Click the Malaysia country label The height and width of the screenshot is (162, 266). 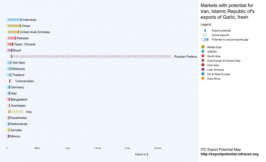click(18, 69)
